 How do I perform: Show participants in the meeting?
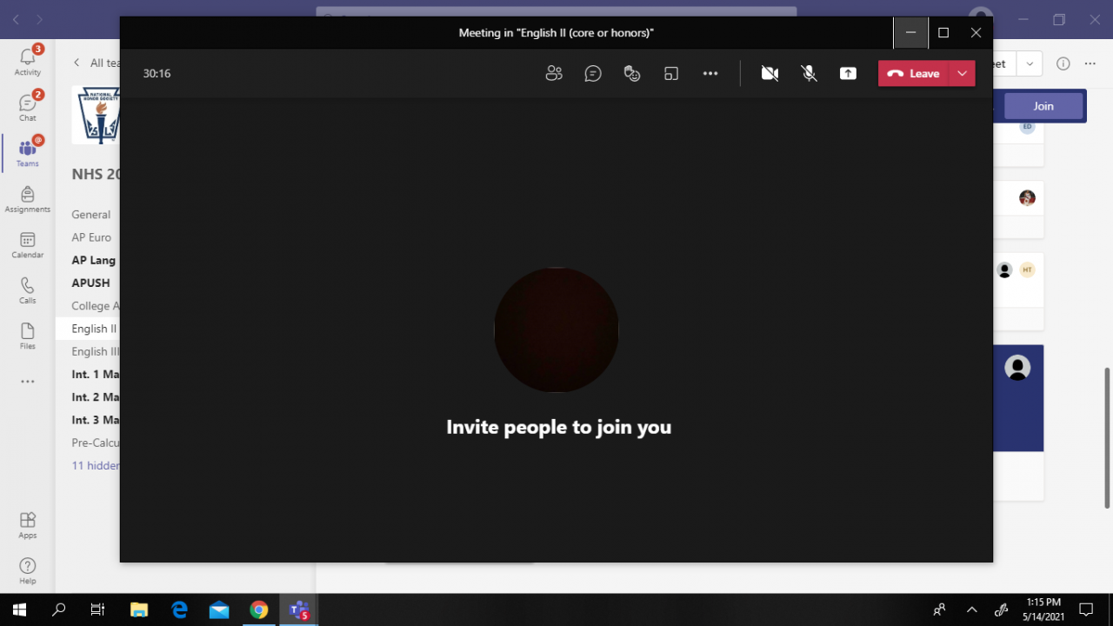tap(554, 74)
